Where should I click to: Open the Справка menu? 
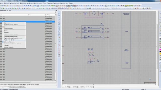tap(71, 3)
